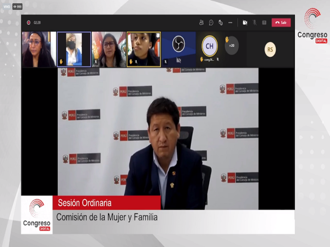This screenshot has height=247, width=330.
Task: Click the CH participant avatar
Action: pyautogui.click(x=210, y=46)
